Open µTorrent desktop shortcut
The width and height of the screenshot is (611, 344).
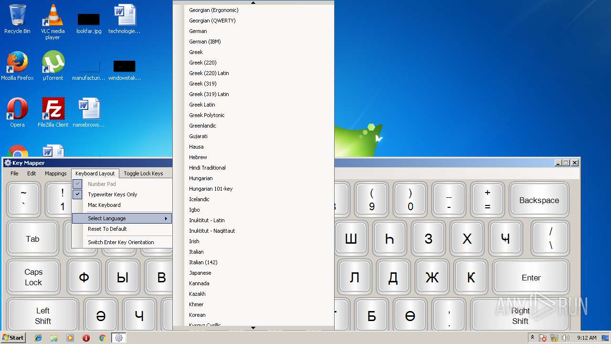(53, 66)
